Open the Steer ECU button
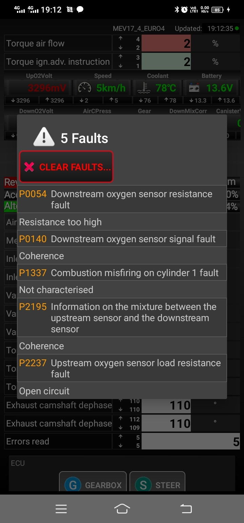The width and height of the screenshot is (244, 523). (x=157, y=485)
